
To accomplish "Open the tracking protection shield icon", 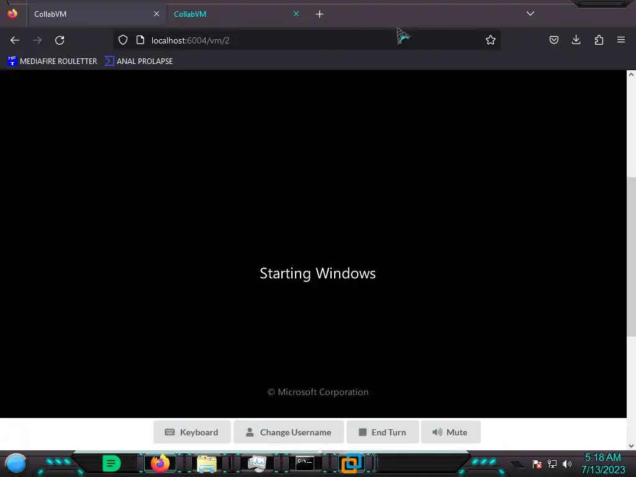I will pos(123,40).
